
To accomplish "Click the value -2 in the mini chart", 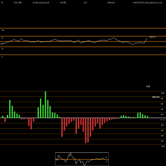I will tap(107, 161).
